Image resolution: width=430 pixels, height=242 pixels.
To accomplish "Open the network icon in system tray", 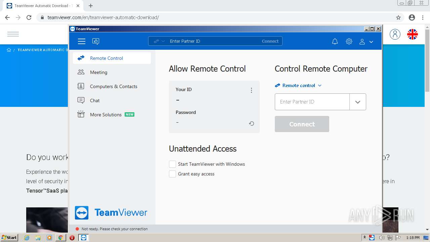I will 390,238.
